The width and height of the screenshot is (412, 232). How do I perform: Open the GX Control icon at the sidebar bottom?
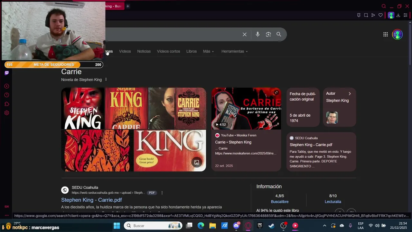pos(6,207)
